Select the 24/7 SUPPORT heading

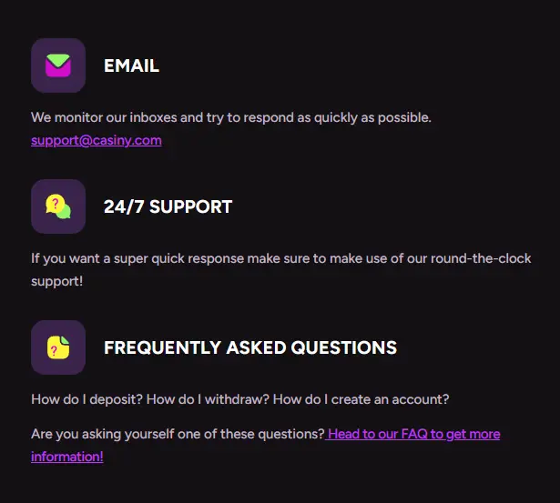168,206
